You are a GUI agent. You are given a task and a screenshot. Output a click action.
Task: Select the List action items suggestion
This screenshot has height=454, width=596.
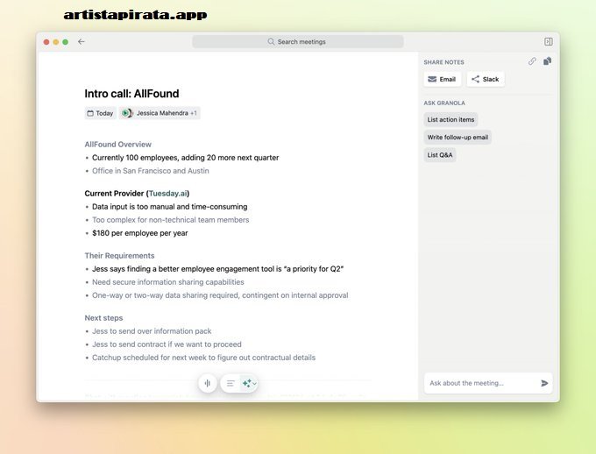tap(451, 119)
